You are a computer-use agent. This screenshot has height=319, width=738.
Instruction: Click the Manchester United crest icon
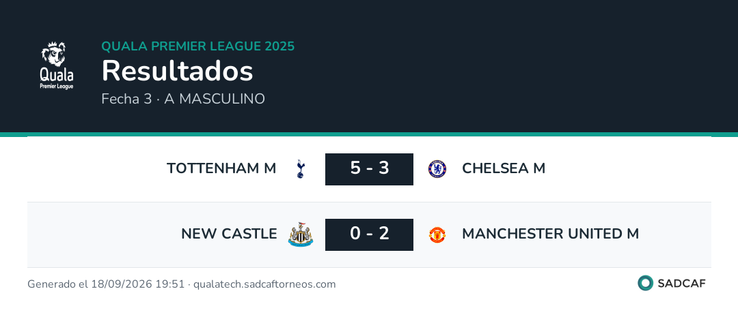click(437, 234)
